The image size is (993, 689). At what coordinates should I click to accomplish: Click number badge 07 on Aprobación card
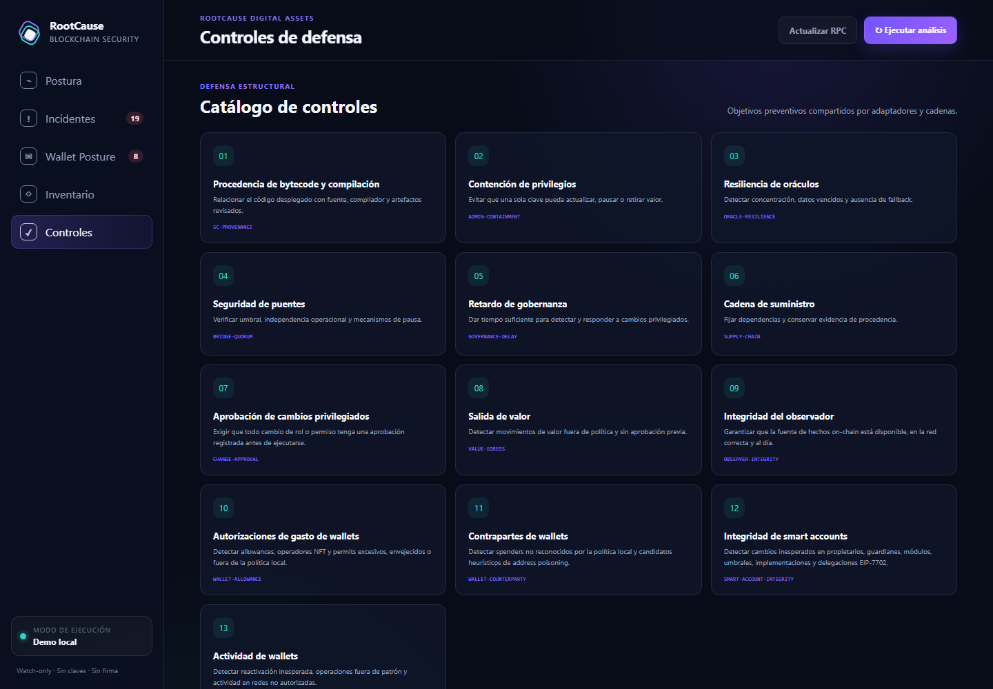223,389
